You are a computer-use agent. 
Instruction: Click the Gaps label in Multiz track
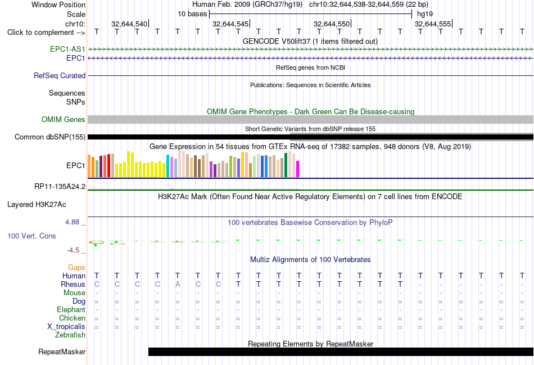point(76,268)
